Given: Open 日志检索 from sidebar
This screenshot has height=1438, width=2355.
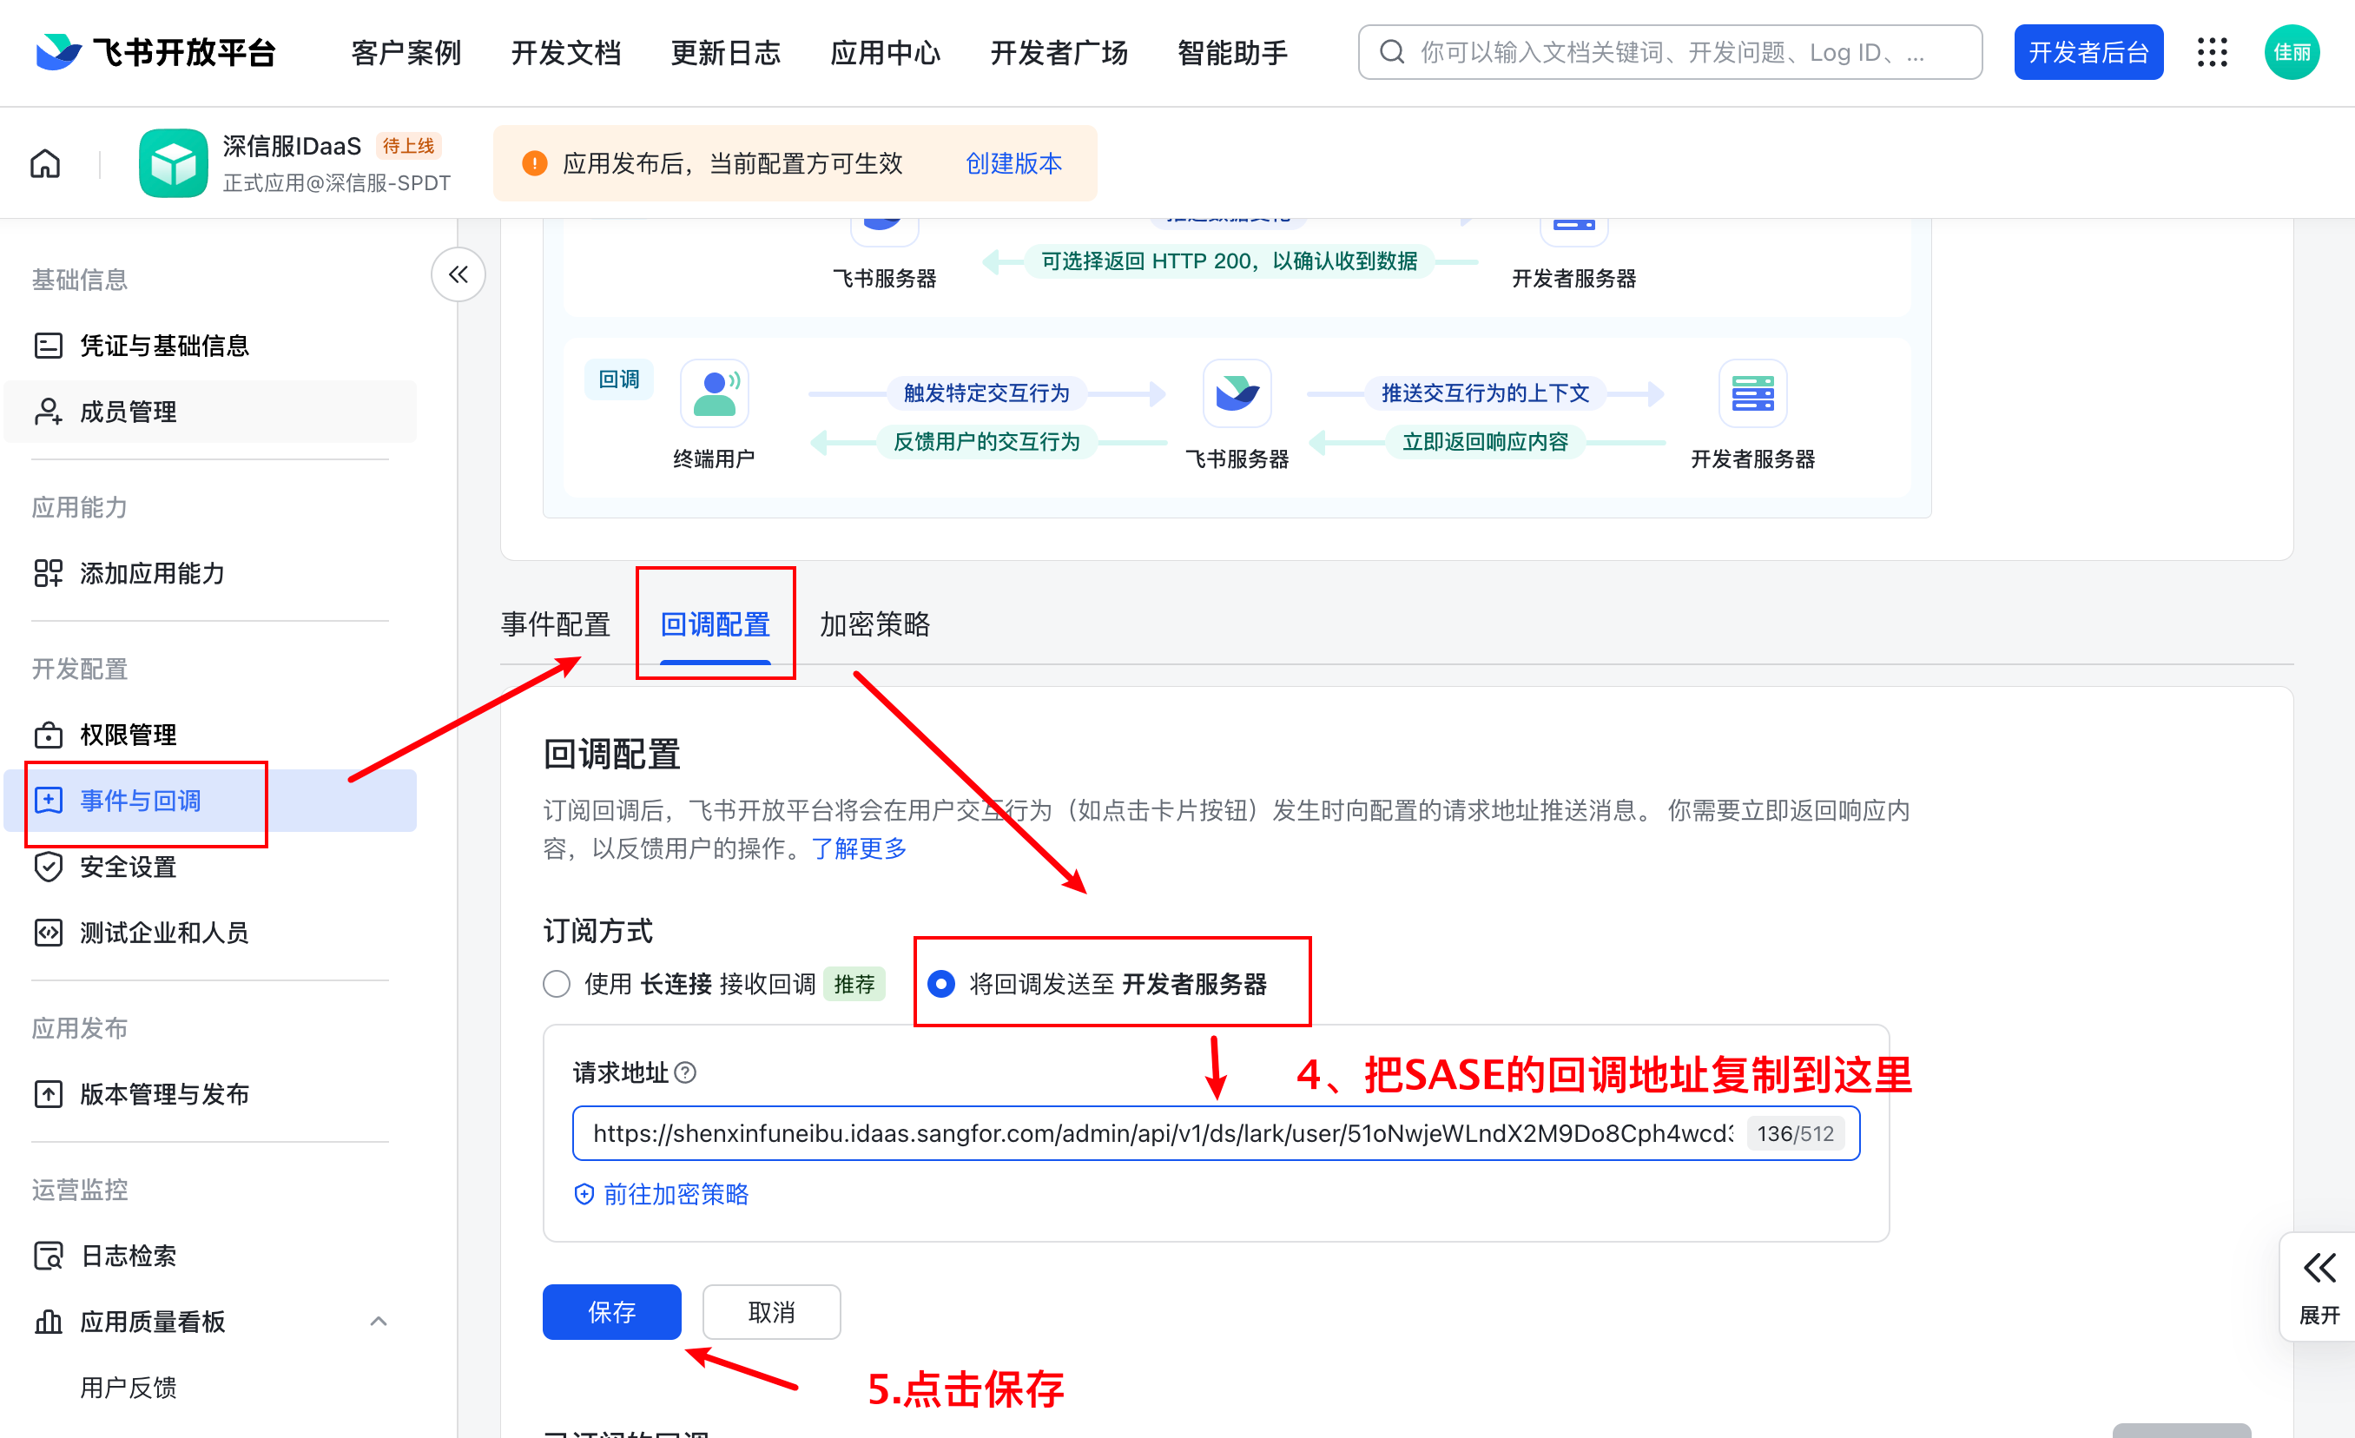Looking at the screenshot, I should click(x=128, y=1255).
